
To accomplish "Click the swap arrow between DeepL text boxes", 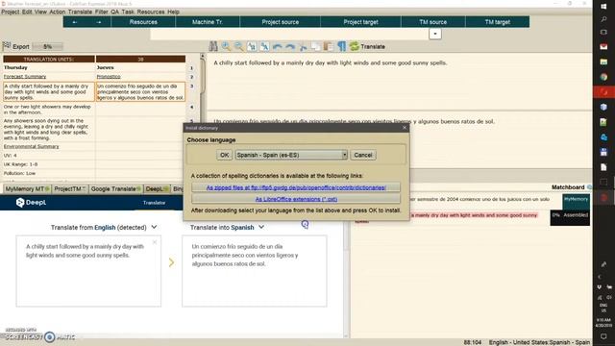I will [x=171, y=262].
